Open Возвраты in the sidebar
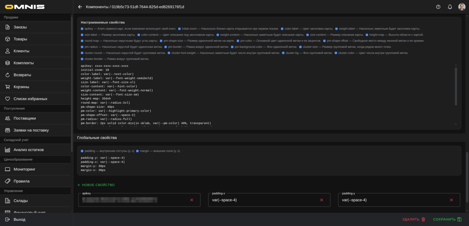Screen dimensions: 469x226 point(22,75)
